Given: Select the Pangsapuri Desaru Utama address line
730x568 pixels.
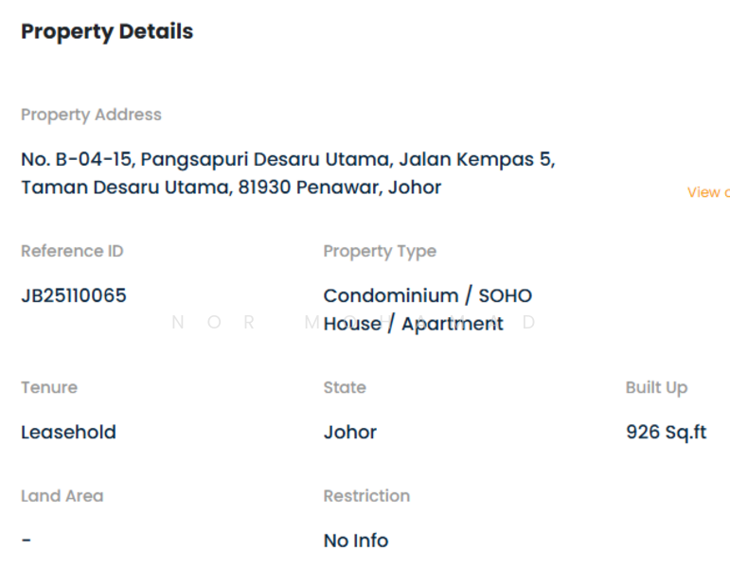Looking at the screenshot, I should (288, 160).
